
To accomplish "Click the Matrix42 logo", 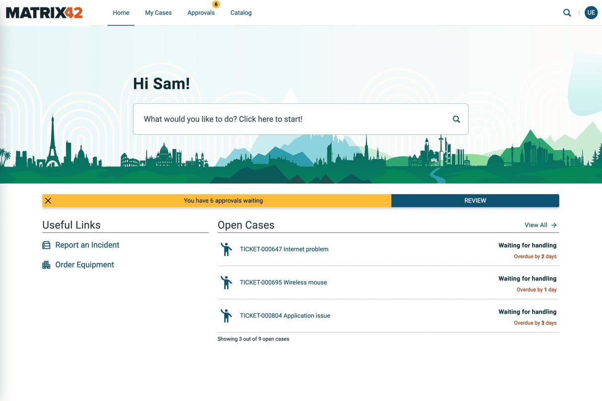I will (x=44, y=13).
